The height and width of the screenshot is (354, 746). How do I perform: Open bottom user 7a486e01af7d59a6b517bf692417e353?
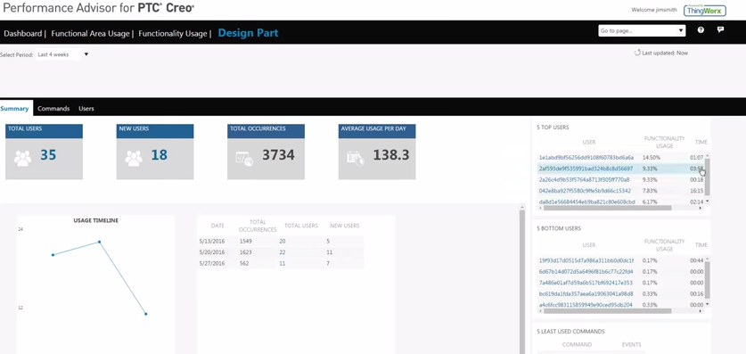pos(586,283)
